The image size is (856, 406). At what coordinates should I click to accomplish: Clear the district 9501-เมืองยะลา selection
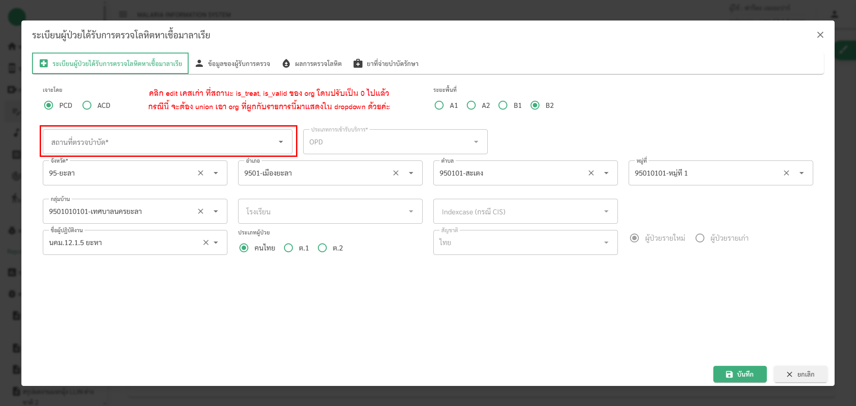(395, 173)
